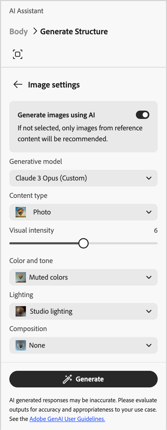Open the Lighting dropdown
Image resolution: width=167 pixels, height=430 pixels.
pyautogui.click(x=83, y=311)
